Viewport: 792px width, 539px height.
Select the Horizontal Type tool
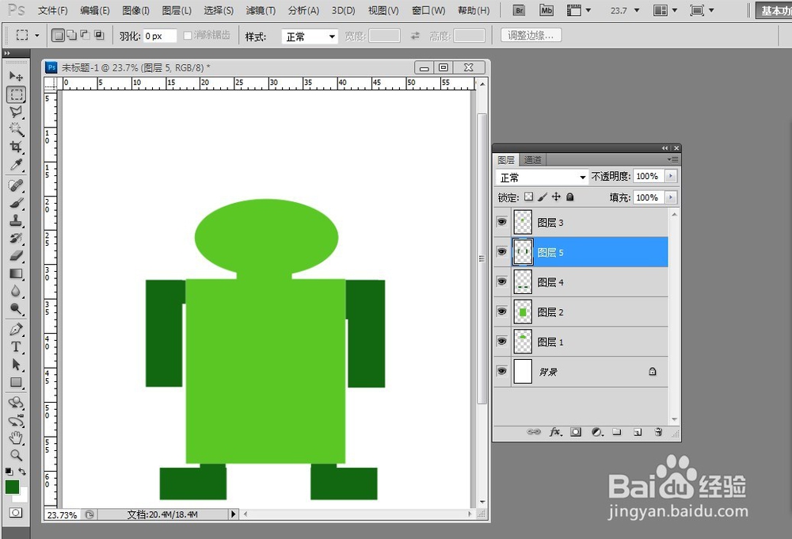coord(16,347)
